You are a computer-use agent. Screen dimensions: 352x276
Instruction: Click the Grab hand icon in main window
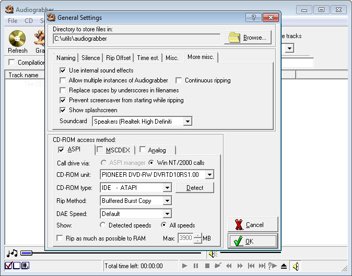40,38
